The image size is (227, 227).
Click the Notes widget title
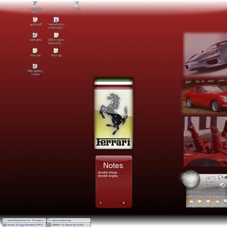tap(113, 166)
